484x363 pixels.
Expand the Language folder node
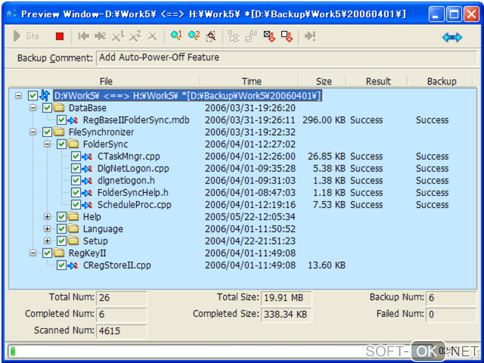[x=47, y=229]
